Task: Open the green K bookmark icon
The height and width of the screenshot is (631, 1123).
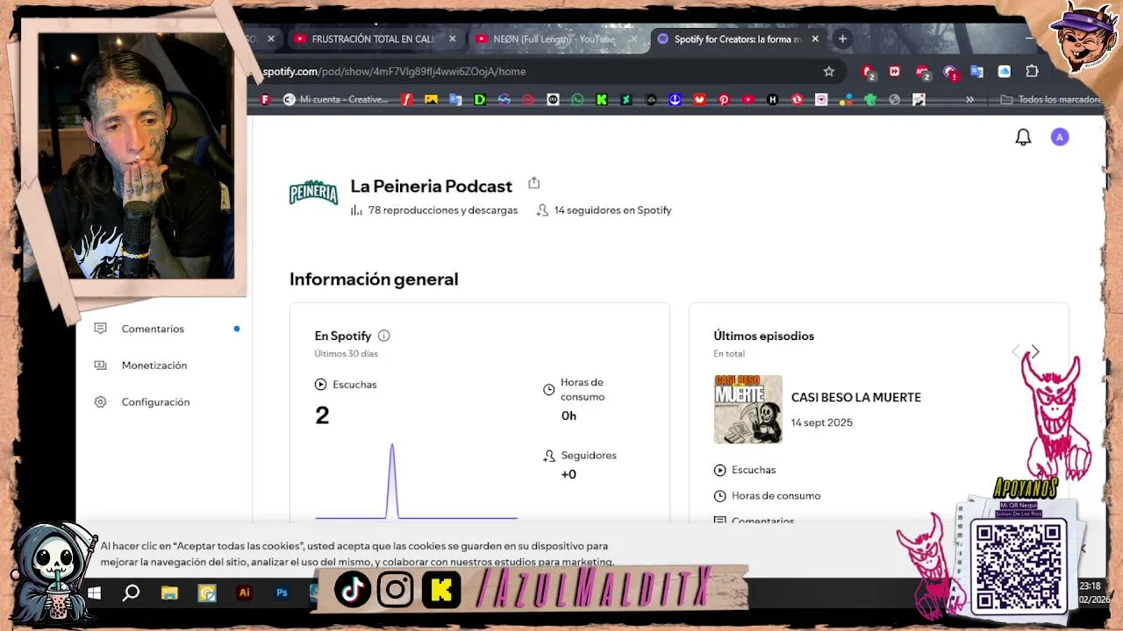Action: [602, 100]
